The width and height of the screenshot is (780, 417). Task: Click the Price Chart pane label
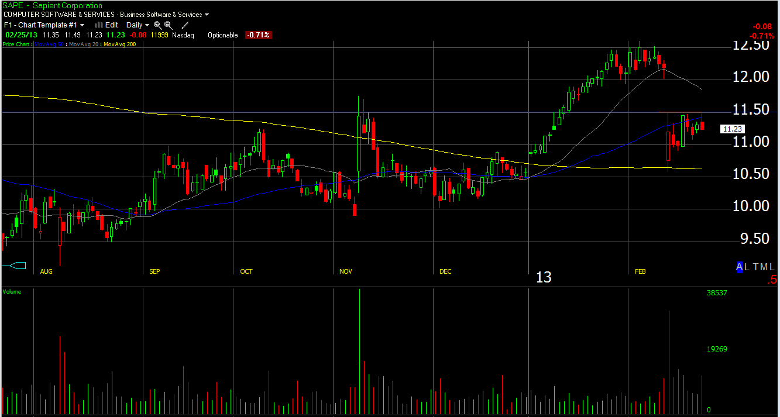pos(17,44)
